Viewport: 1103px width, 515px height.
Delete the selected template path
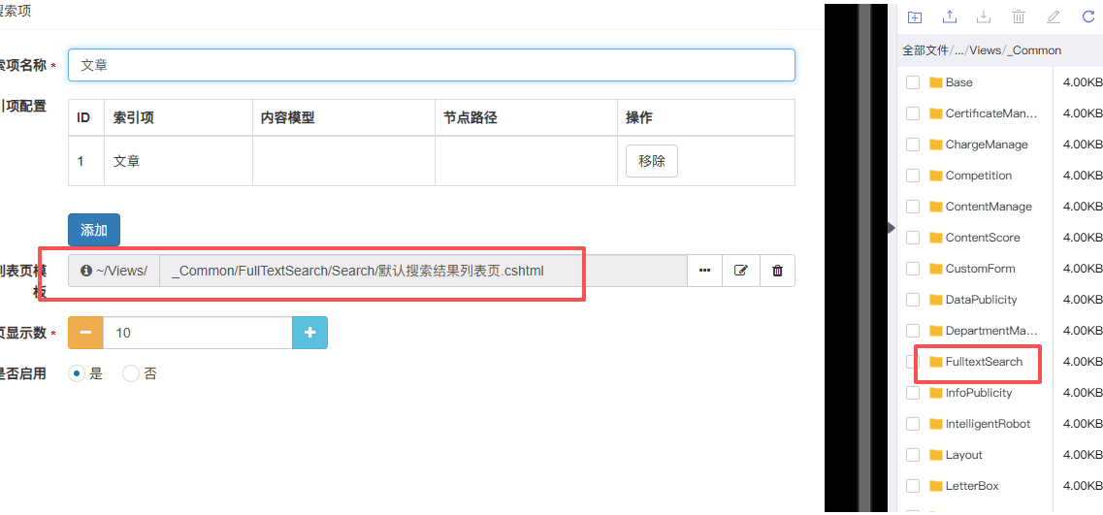[x=777, y=271]
